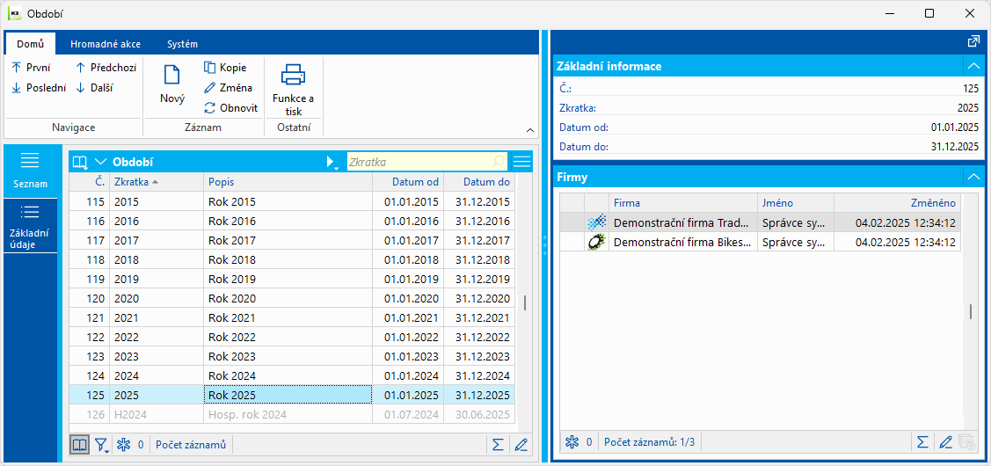Sort Firmy by the Jméno column
Image resolution: width=991 pixels, height=466 pixels.
[x=796, y=203]
